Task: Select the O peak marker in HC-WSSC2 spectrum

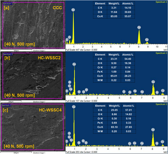Action: click(70, 82)
